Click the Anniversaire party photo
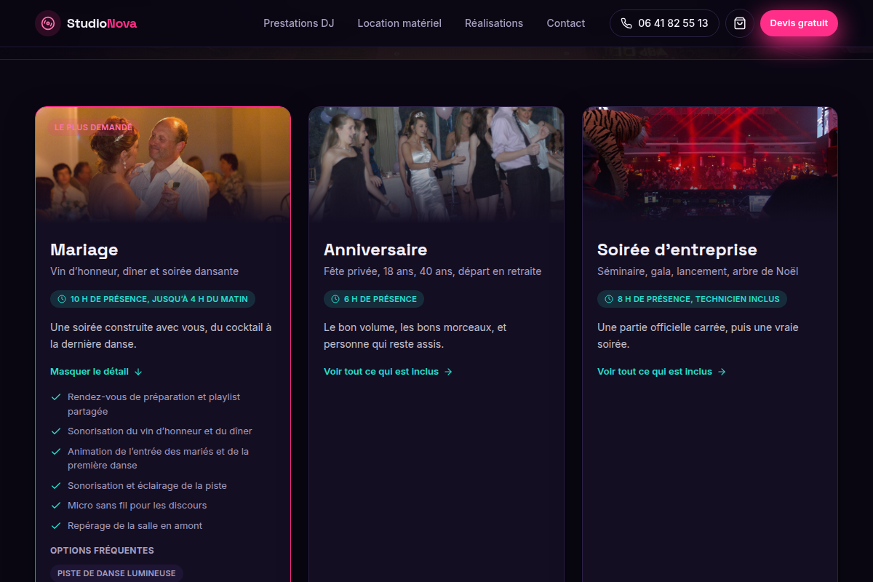Viewport: 873px width, 582px height. click(436, 164)
